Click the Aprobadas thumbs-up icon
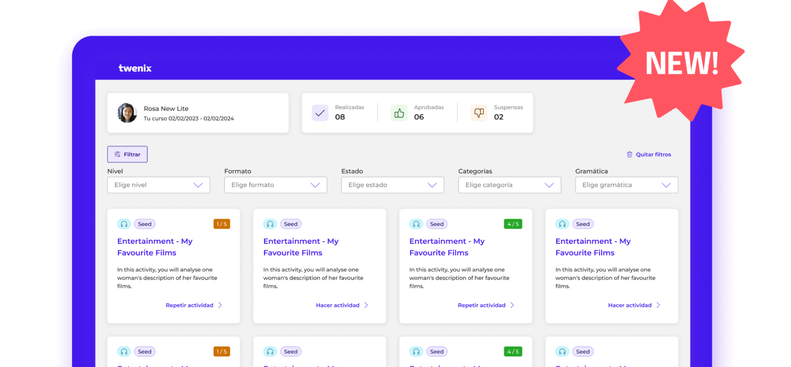Viewport: 791px width, 367px height. 399,113
